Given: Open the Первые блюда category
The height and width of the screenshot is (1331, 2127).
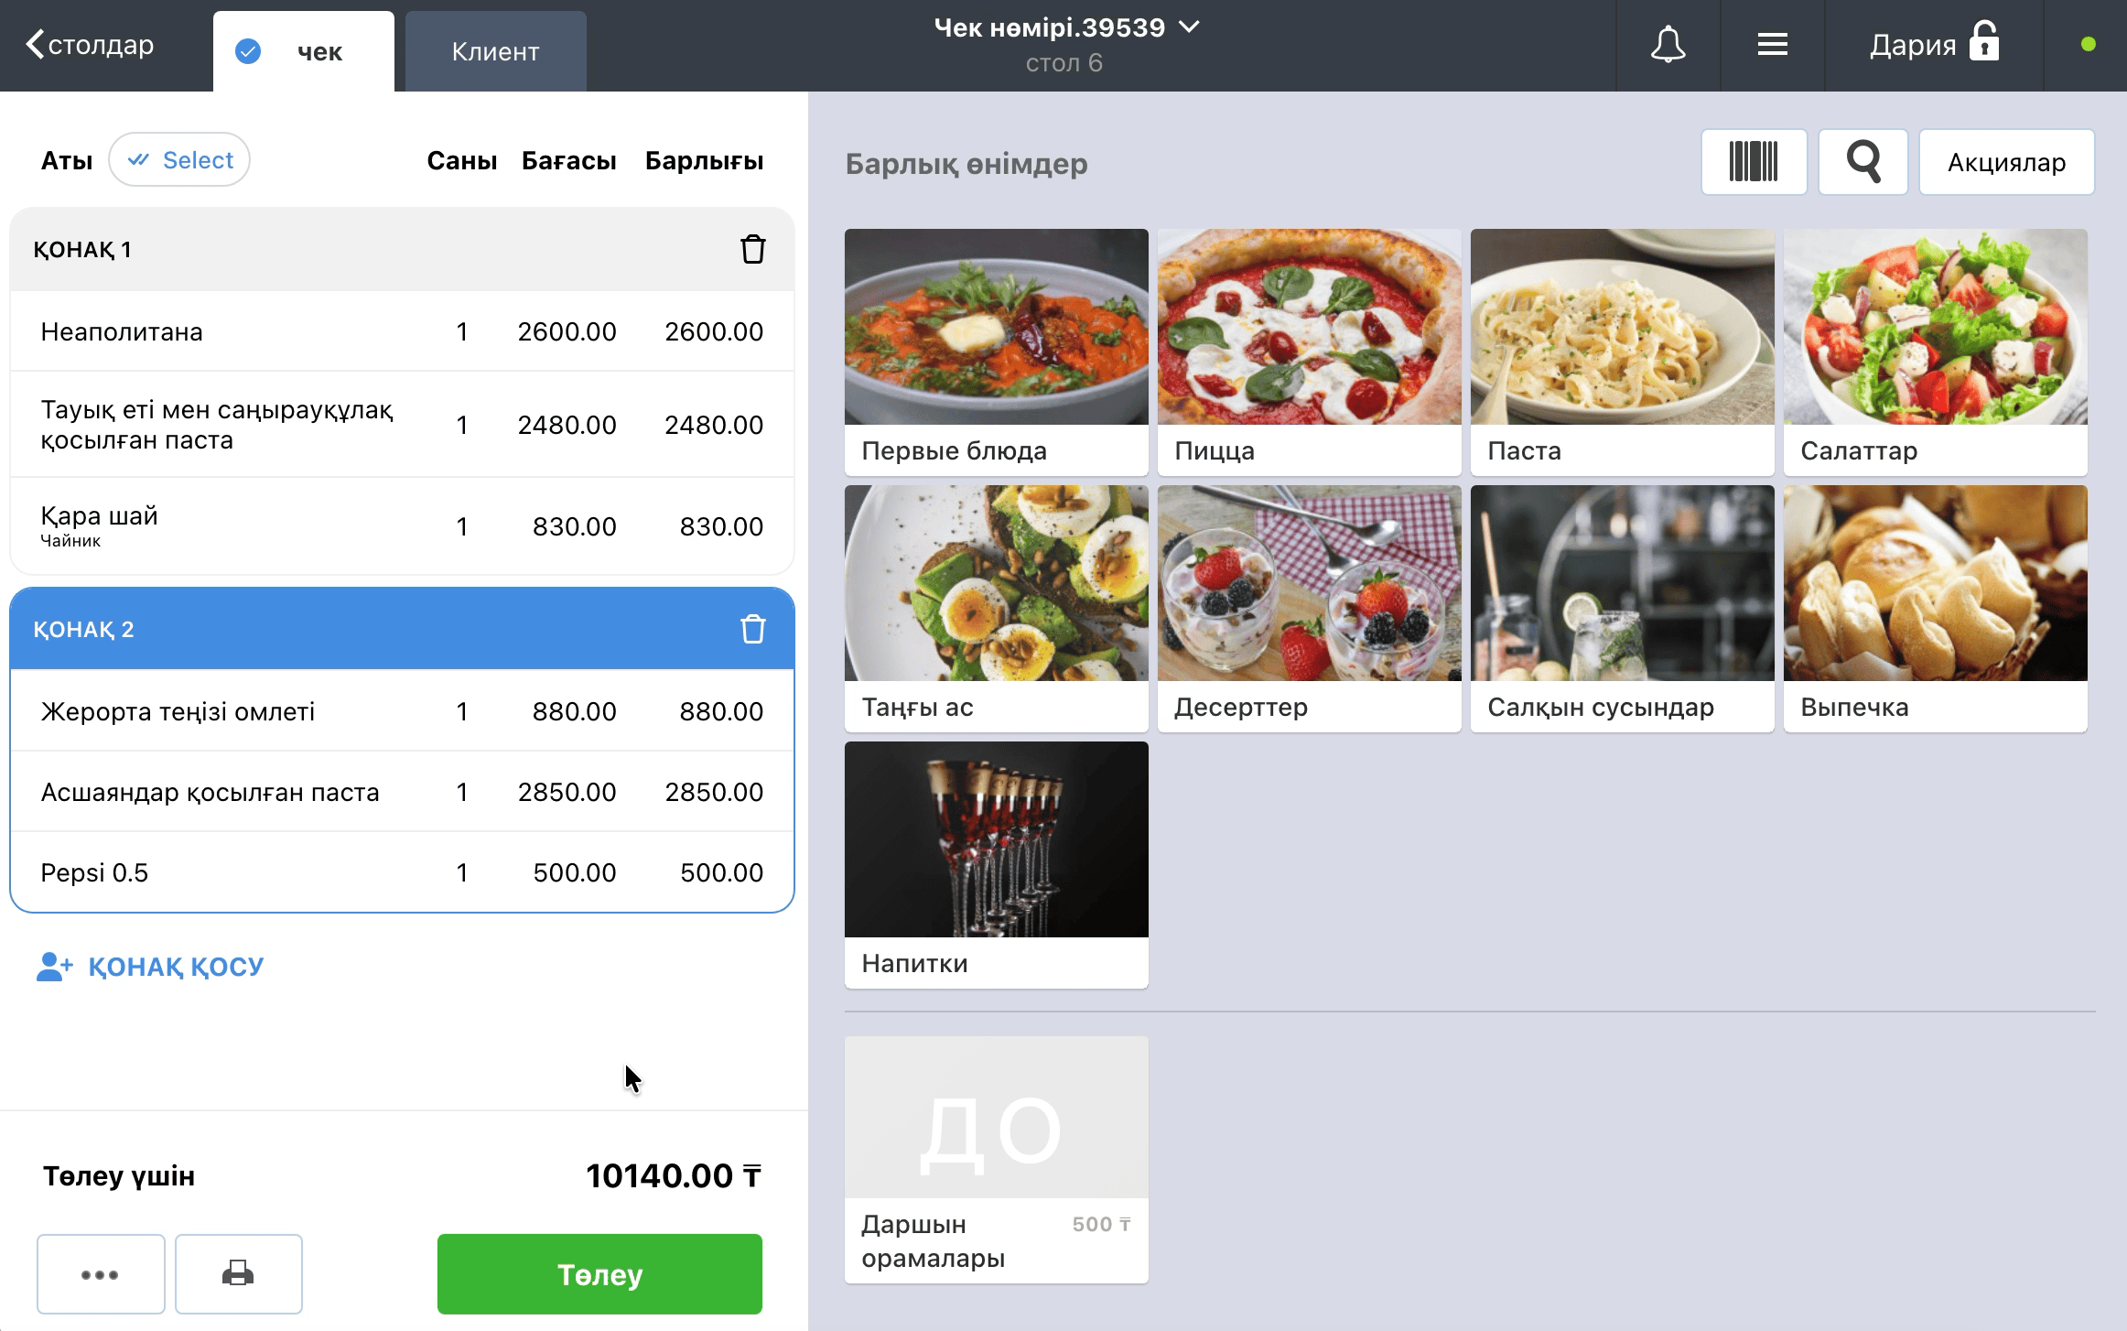Looking at the screenshot, I should pos(996,352).
